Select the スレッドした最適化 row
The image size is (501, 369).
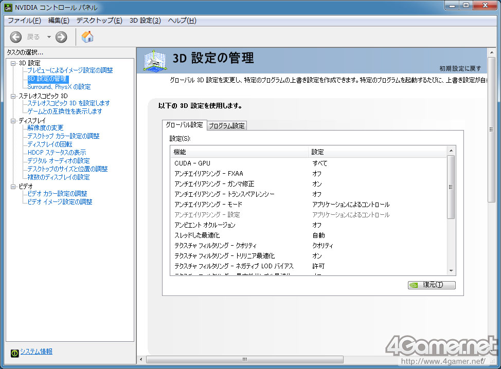(309, 235)
